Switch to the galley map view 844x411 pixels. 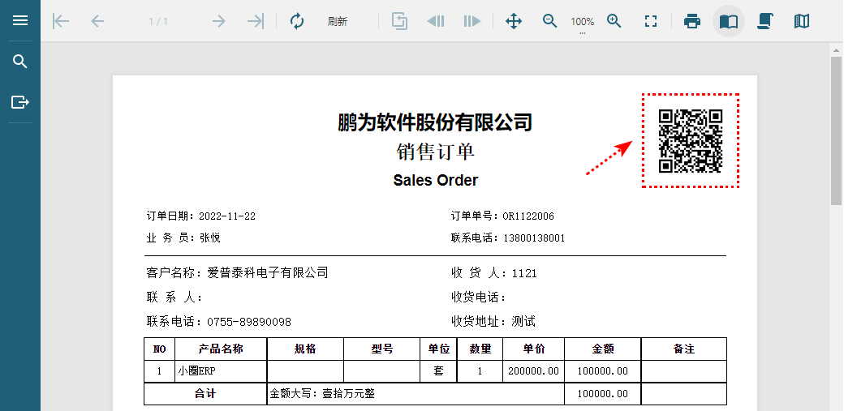click(x=802, y=21)
